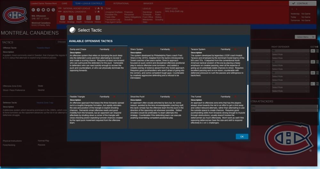Click Offensive Zone Entry value Skate
The image size is (320, 169).
(40, 86)
